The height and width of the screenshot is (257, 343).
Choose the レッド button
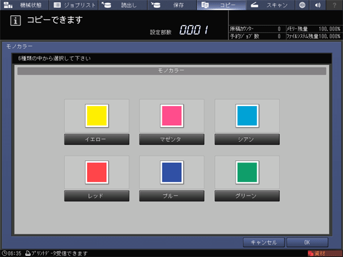(97, 196)
